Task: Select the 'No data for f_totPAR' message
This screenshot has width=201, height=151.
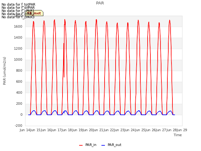Action: point(18,4)
